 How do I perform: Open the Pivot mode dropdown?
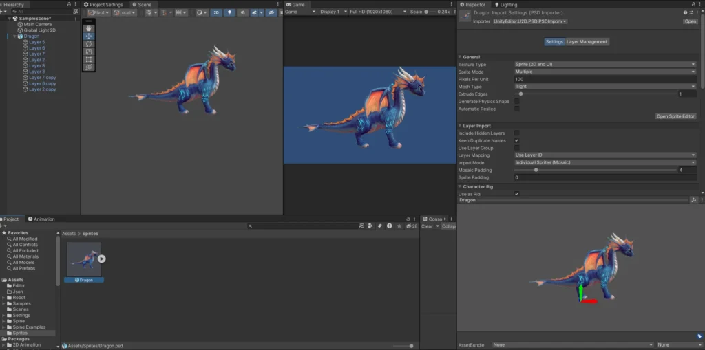98,12
